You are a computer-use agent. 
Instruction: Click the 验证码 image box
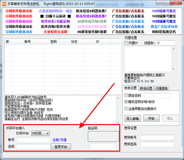click(103, 136)
